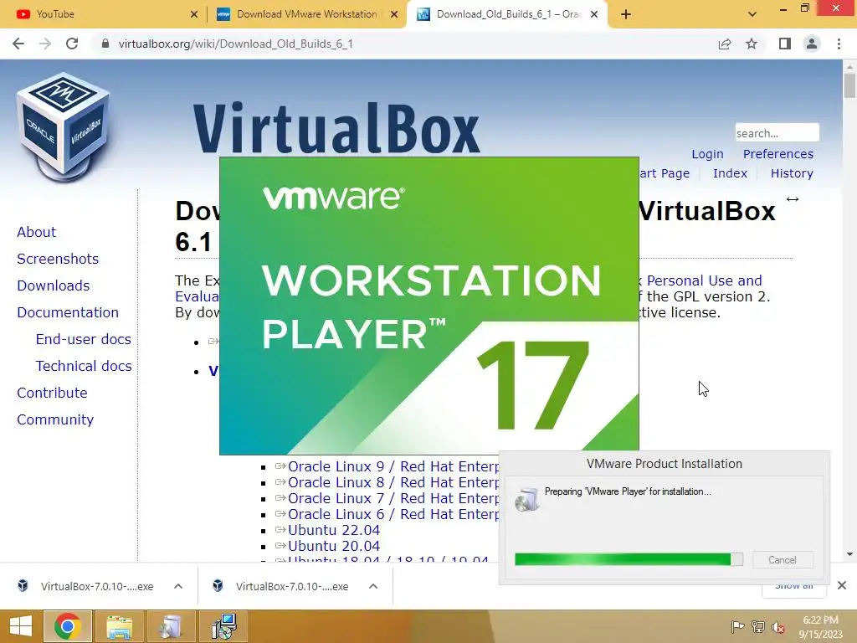
Task: Open Technical docs link
Action: 84,366
